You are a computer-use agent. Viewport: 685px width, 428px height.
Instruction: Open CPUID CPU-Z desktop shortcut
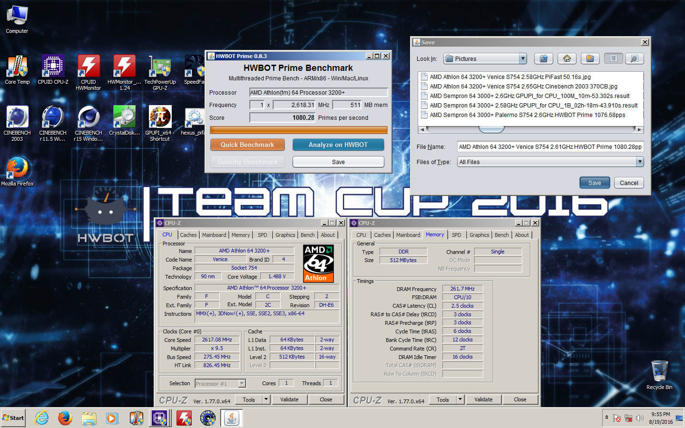(53, 70)
